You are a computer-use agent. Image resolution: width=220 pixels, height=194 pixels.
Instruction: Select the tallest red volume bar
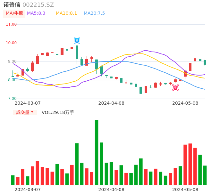190,164
